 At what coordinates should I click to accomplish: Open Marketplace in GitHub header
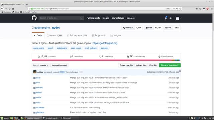(118, 18)
